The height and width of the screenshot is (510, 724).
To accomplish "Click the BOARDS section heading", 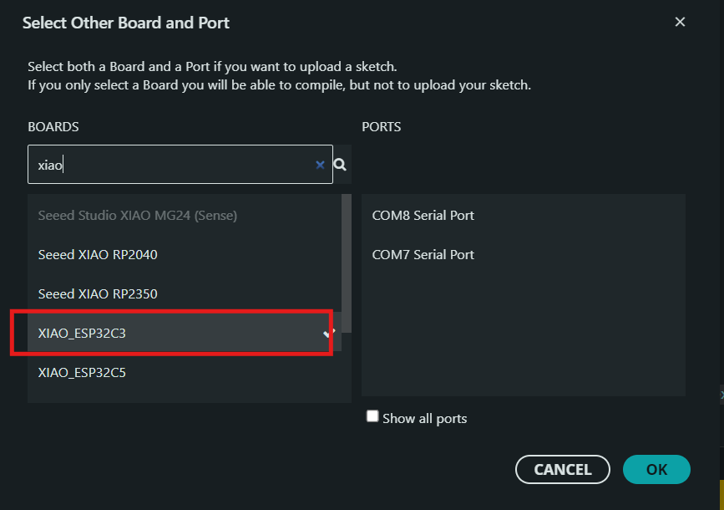I will [x=53, y=127].
